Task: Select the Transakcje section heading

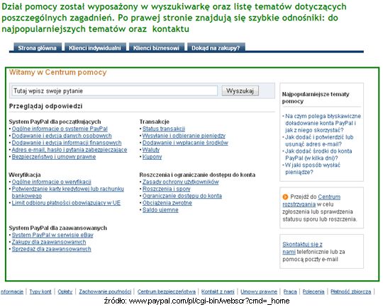Action: (154, 122)
